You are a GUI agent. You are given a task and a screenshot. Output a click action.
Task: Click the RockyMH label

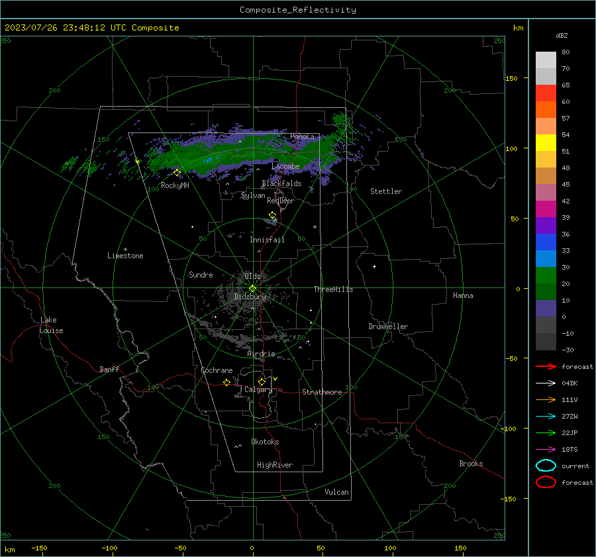point(175,185)
